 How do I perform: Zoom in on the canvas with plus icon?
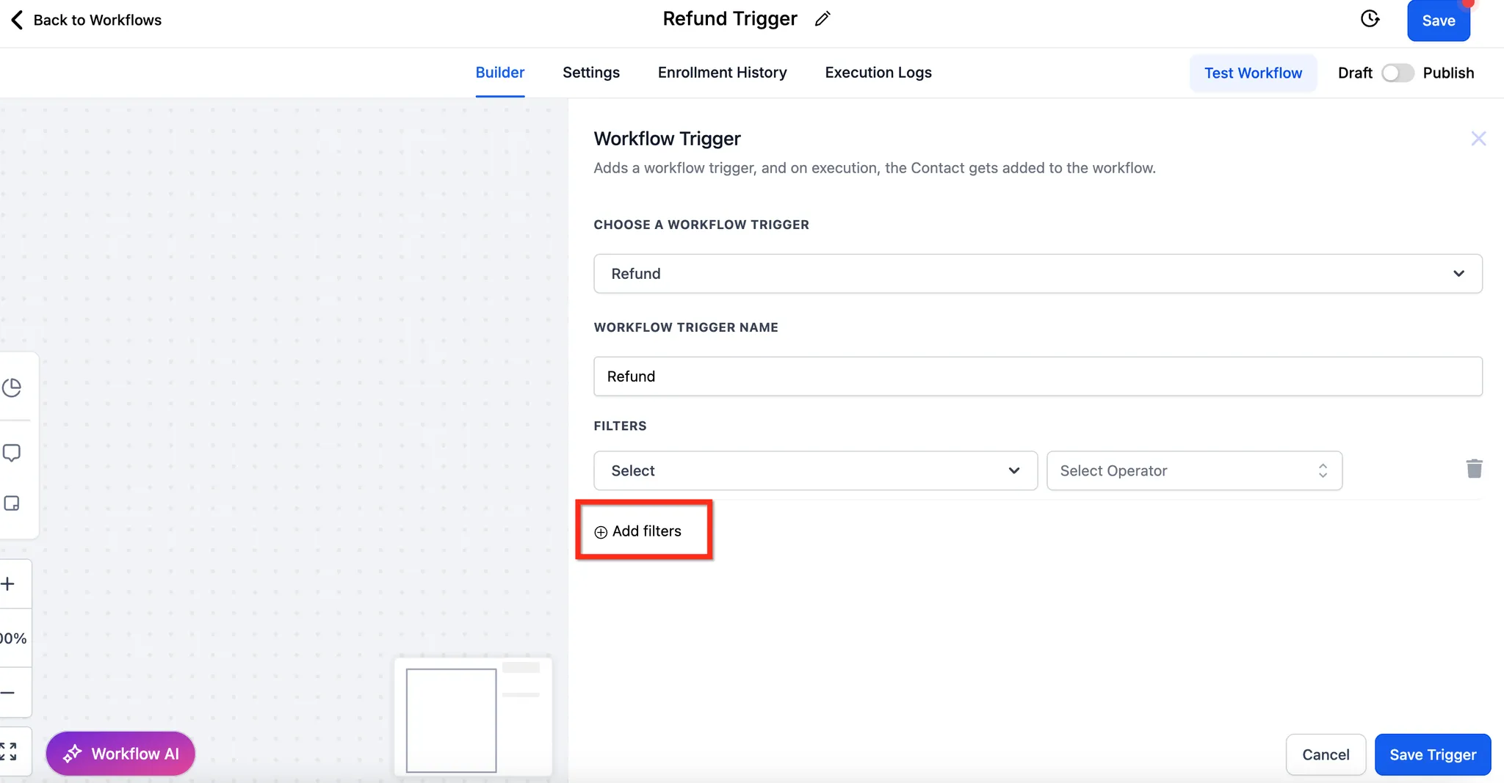8,584
